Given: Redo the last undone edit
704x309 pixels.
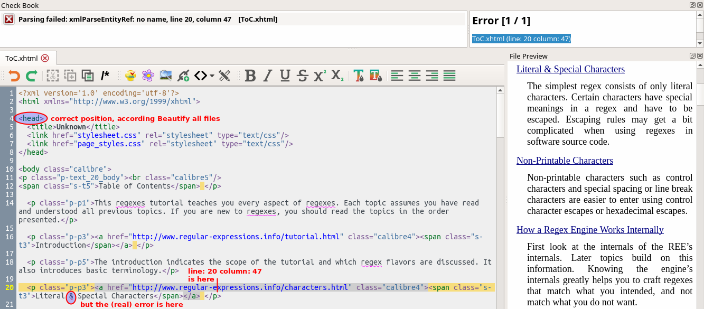Looking at the screenshot, I should pyautogui.click(x=32, y=76).
